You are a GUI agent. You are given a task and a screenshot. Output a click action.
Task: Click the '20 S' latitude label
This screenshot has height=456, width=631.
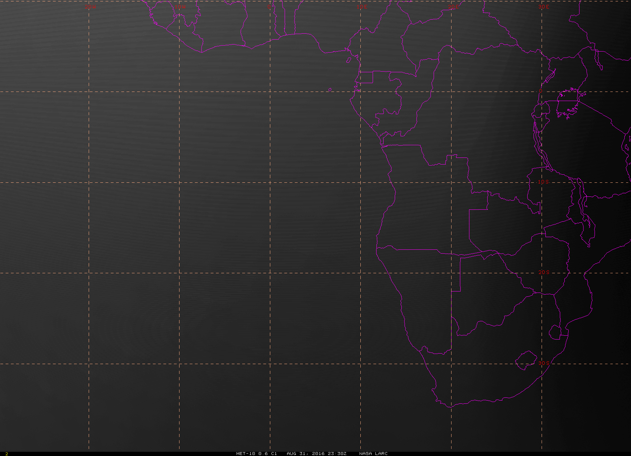click(544, 272)
